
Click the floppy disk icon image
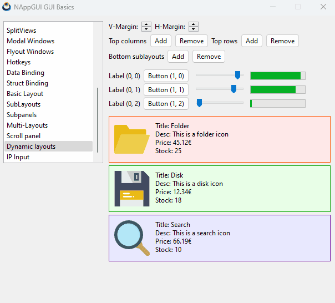click(x=131, y=189)
